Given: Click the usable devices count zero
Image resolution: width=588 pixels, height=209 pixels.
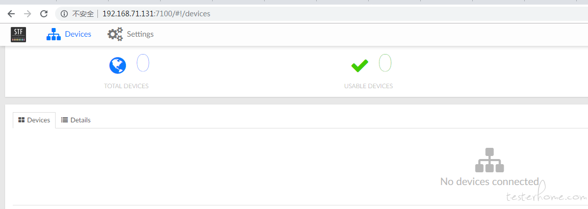Looking at the screenshot, I should point(385,63).
